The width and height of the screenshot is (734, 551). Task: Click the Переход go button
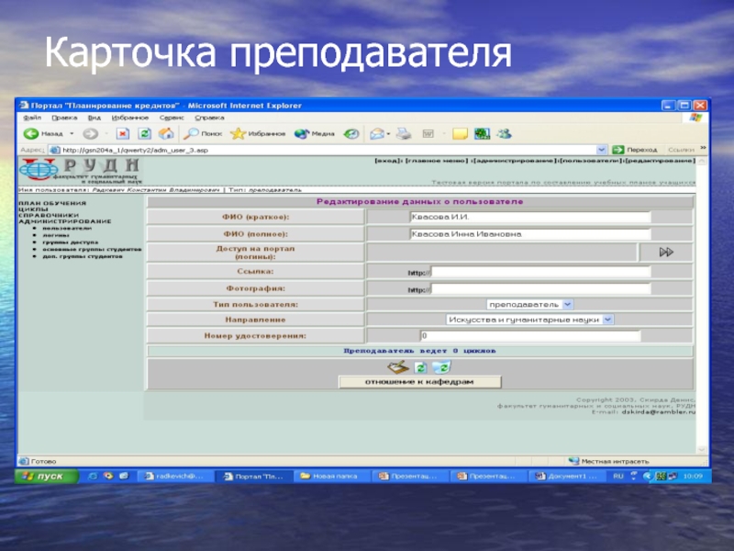click(635, 149)
